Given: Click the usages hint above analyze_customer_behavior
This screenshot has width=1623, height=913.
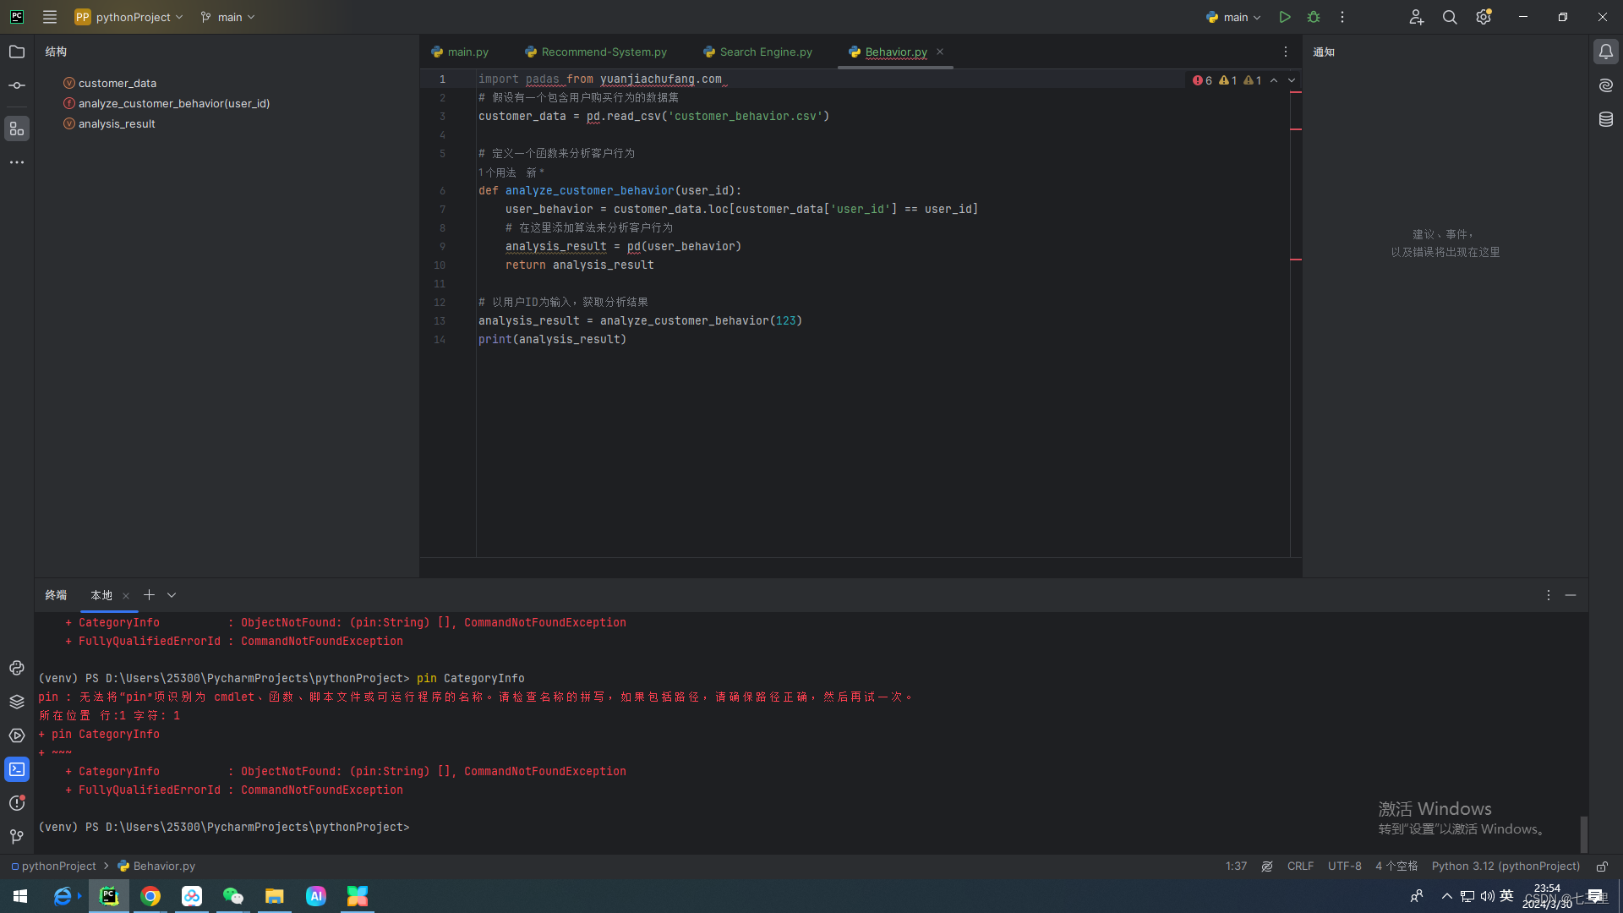Looking at the screenshot, I should (498, 172).
